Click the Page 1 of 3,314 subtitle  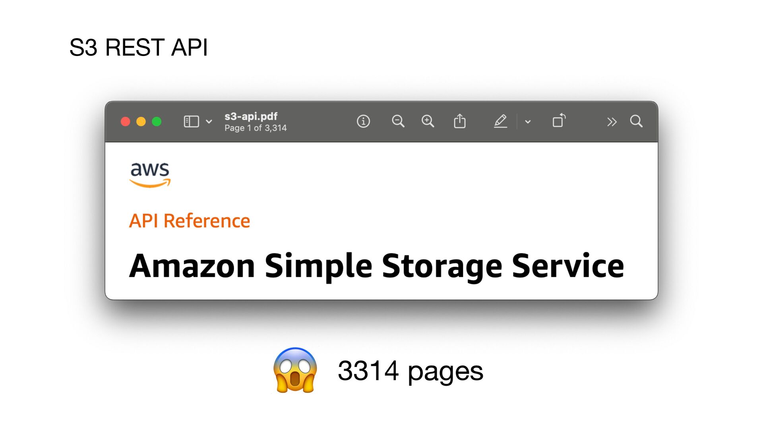point(256,128)
